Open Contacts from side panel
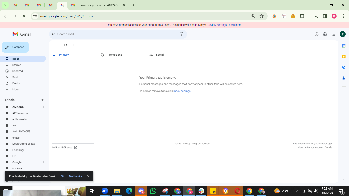Viewport: 349px width, 196px height. click(x=344, y=78)
